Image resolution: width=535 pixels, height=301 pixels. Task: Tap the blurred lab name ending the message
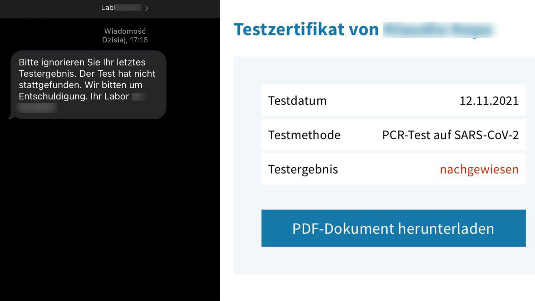point(37,108)
